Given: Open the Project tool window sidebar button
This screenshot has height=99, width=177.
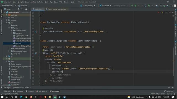Looking at the screenshot, I should point(1,13).
